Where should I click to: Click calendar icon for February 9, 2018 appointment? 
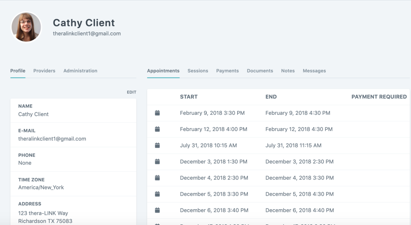coord(157,113)
